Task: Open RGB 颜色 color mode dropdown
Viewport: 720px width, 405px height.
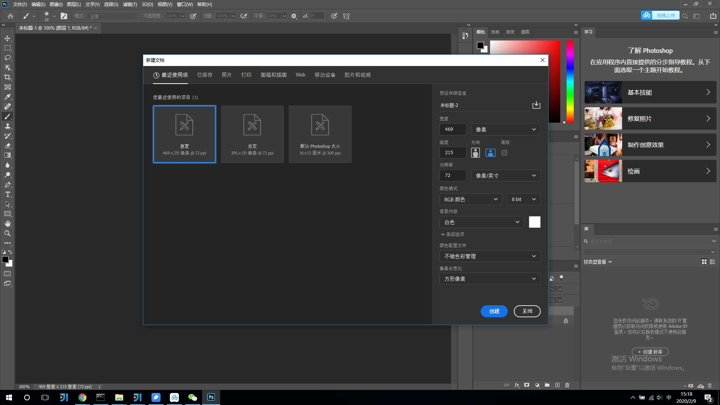Action: point(471,199)
